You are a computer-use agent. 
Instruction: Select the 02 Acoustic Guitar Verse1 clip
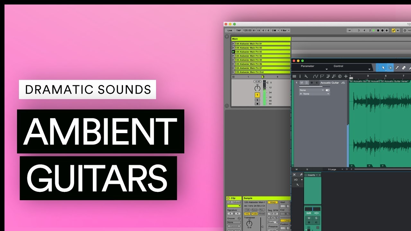pos(396,124)
